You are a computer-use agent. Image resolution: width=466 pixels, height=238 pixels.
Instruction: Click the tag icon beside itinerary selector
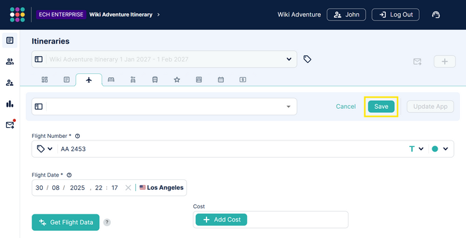click(308, 59)
